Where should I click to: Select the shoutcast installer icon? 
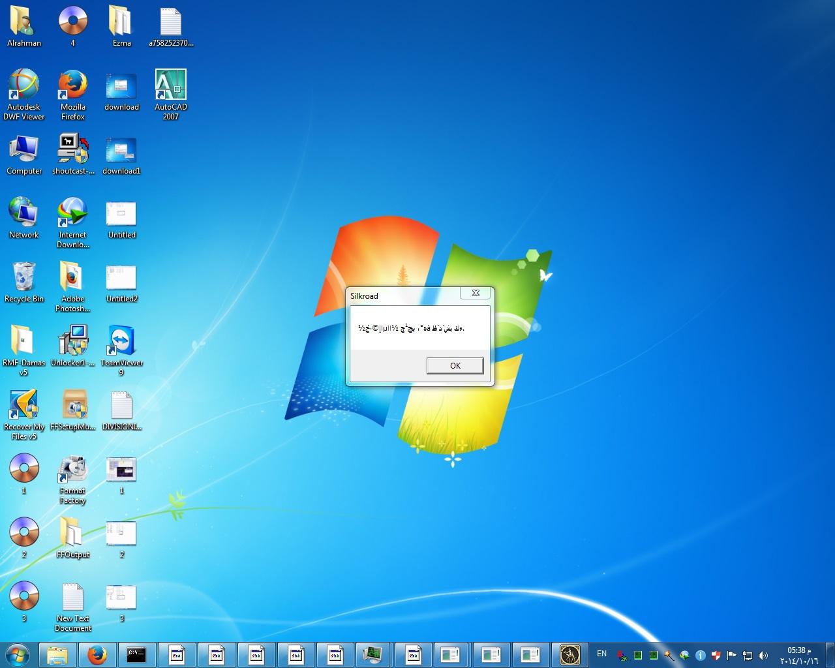point(73,155)
